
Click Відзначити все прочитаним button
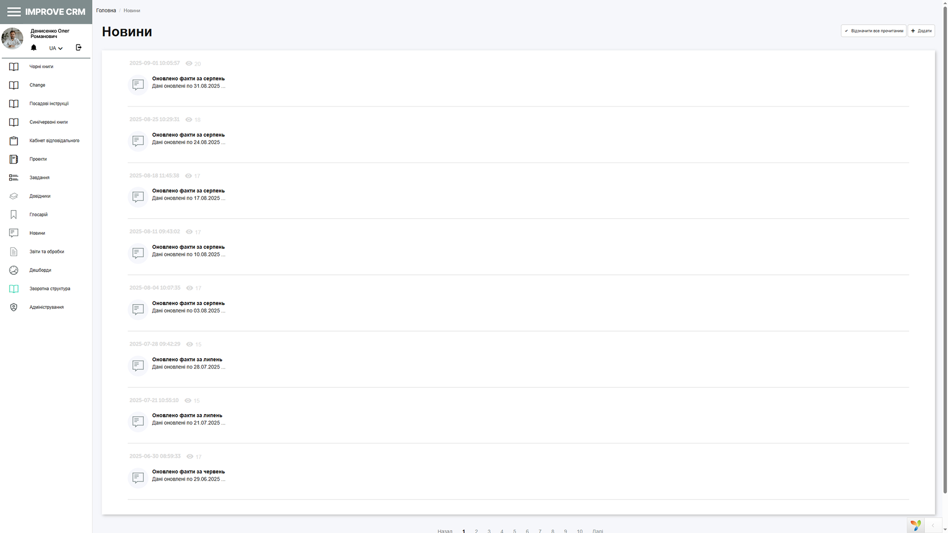click(x=873, y=31)
